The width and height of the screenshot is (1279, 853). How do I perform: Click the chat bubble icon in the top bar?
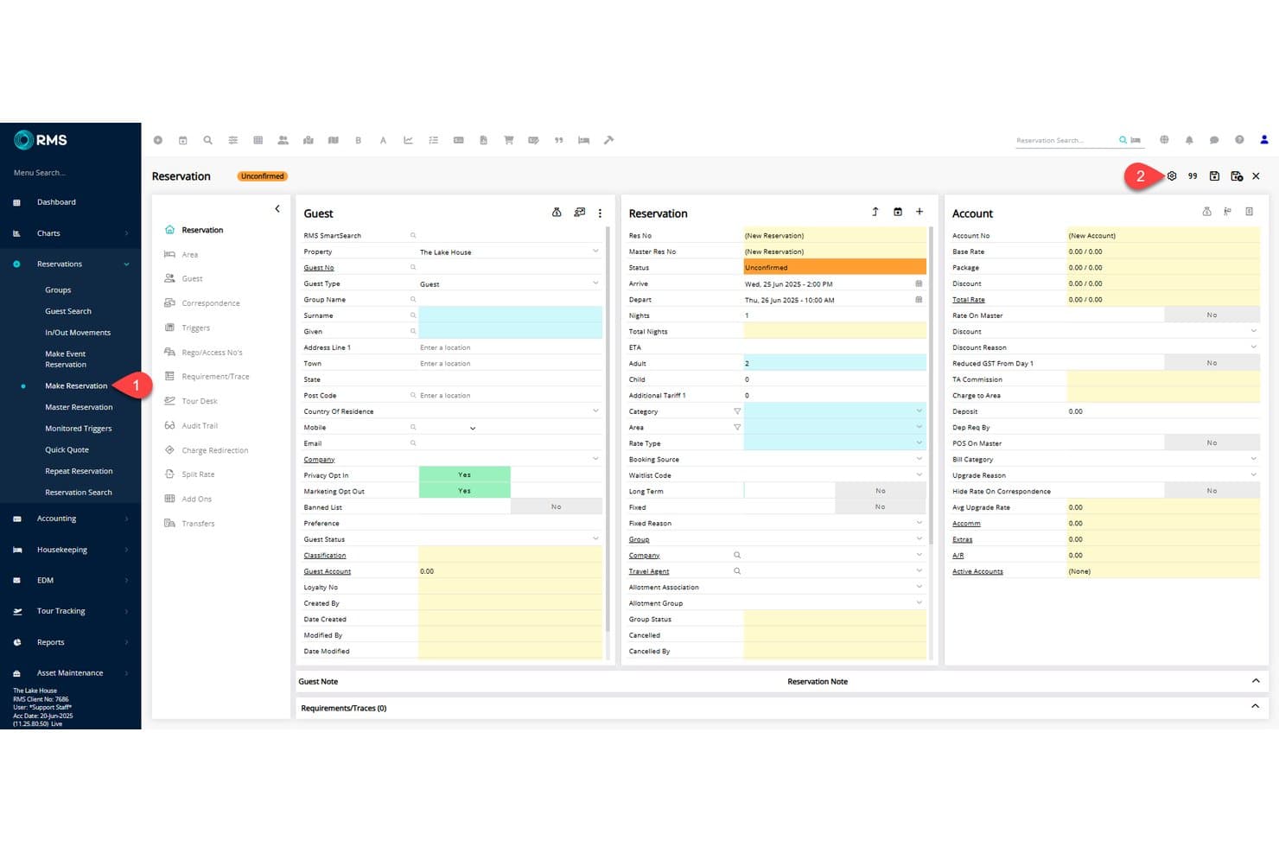(1214, 140)
